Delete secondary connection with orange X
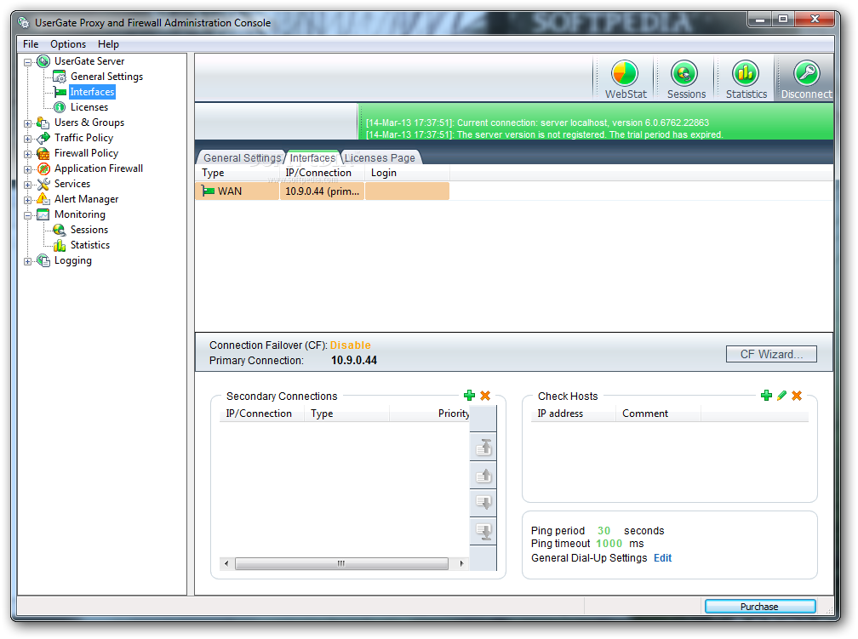Viewport: 858px width, 639px height. coord(485,395)
